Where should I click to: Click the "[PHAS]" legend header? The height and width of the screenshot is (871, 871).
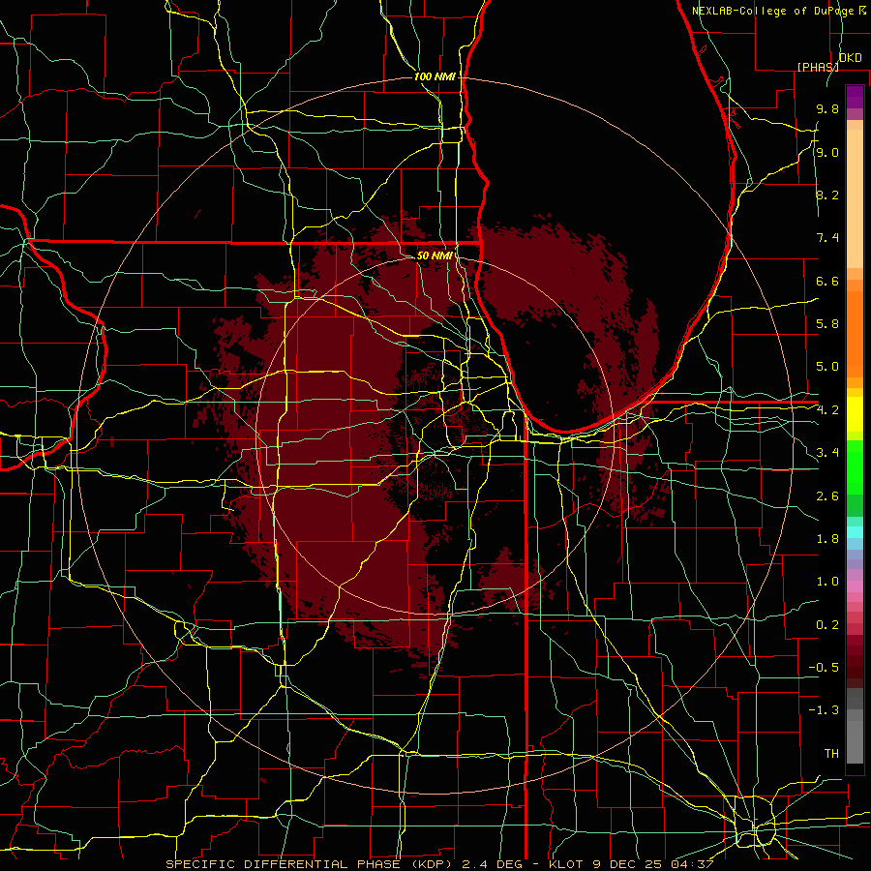[818, 67]
